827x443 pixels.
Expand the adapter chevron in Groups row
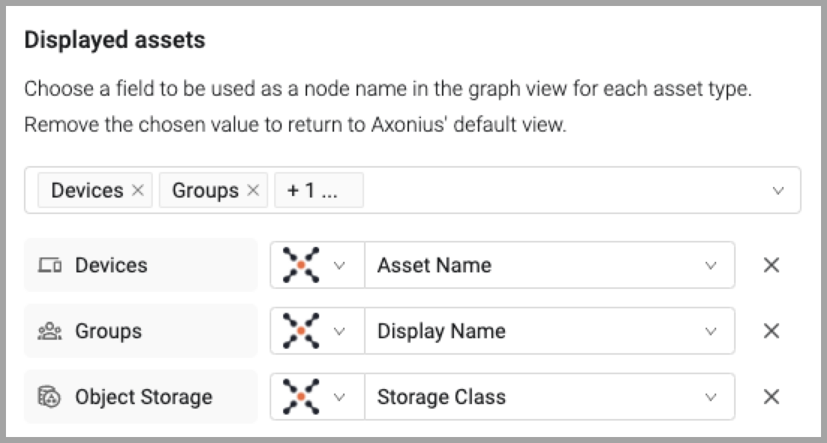(x=339, y=332)
